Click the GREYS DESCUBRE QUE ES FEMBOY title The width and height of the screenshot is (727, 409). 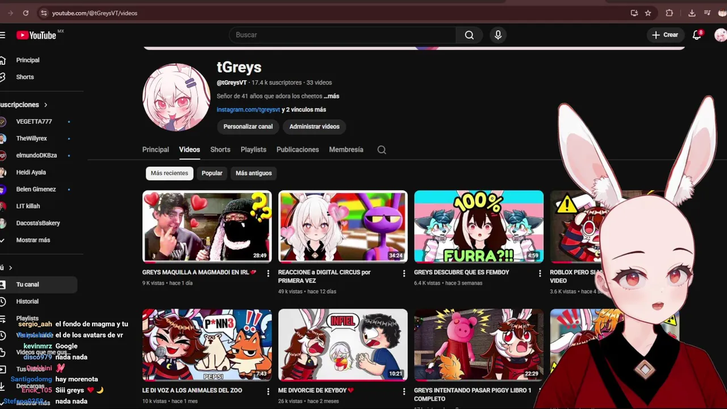tap(462, 273)
